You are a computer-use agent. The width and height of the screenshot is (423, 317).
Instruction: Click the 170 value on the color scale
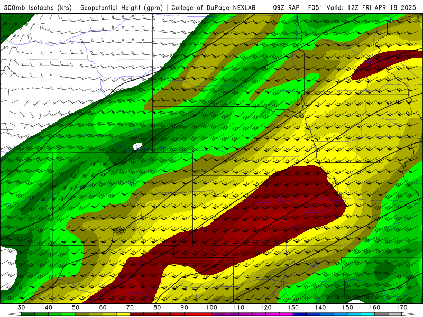point(402,307)
